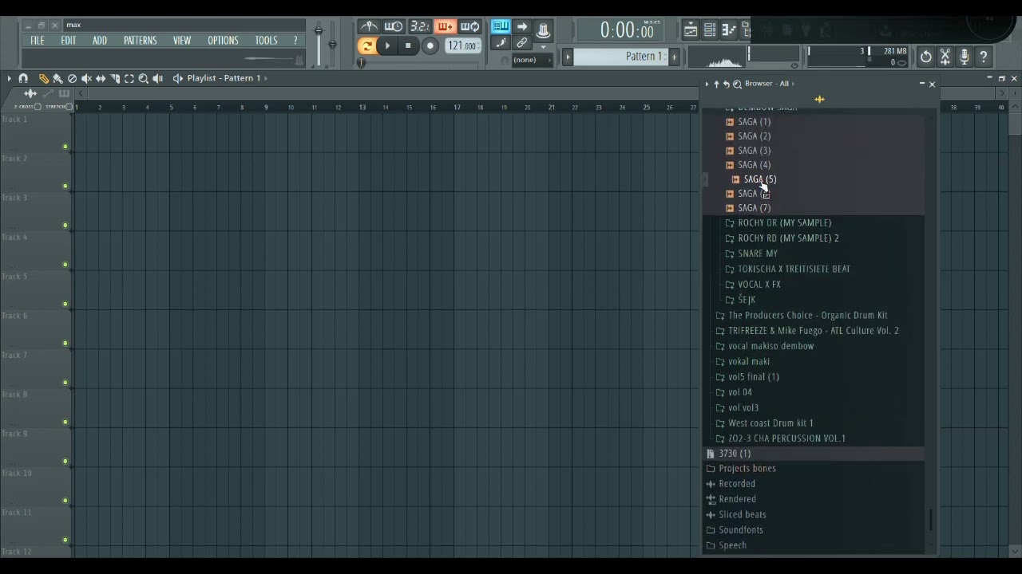Toggle loop recording button
Viewport: 1022px width, 574px height.
[470, 27]
